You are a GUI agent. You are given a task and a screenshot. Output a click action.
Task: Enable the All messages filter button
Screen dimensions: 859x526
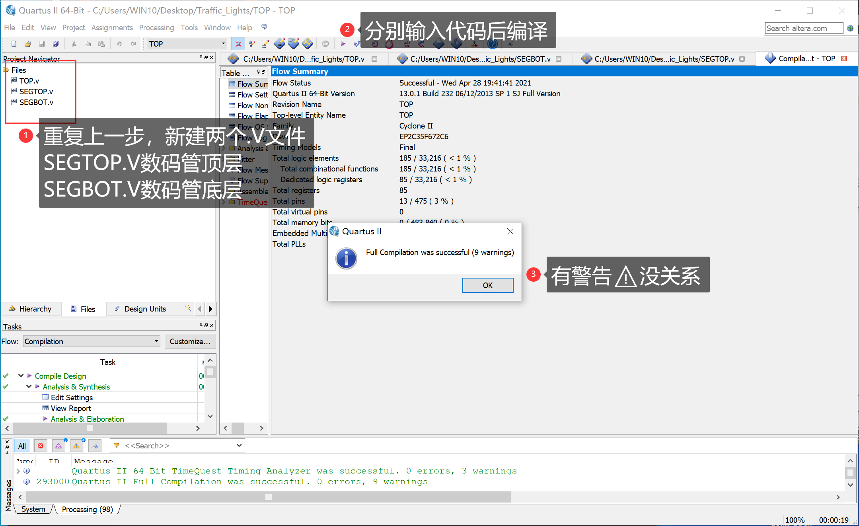22,446
